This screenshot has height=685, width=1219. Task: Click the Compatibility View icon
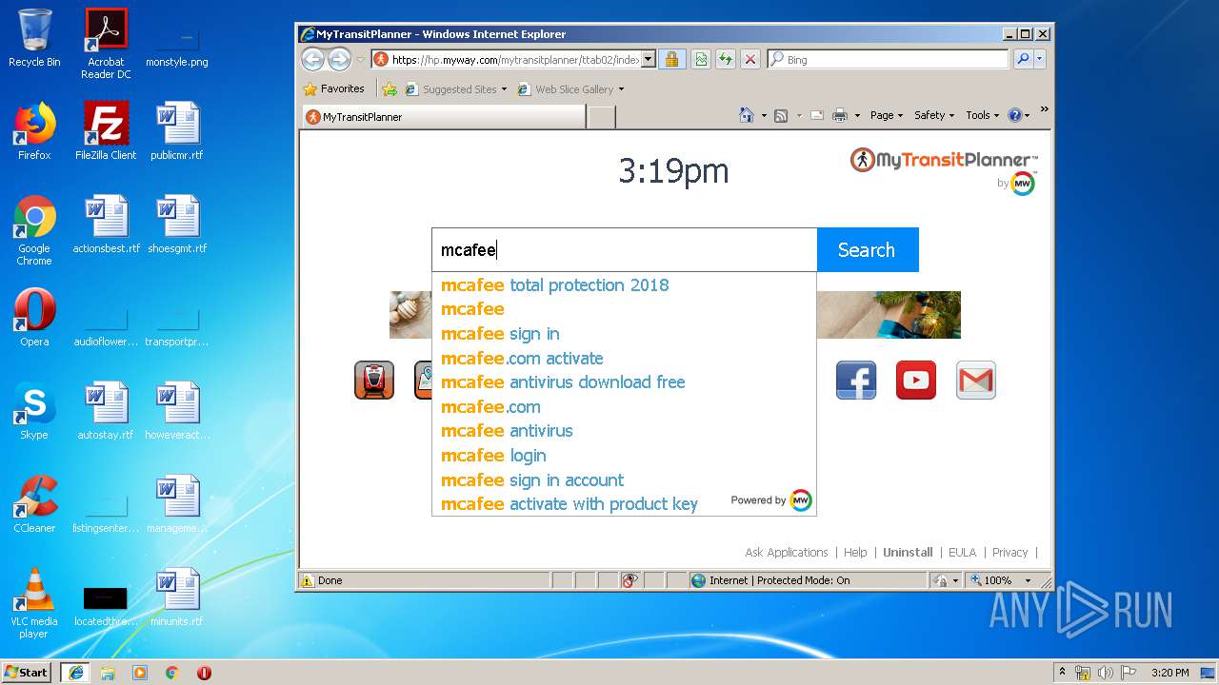click(701, 59)
